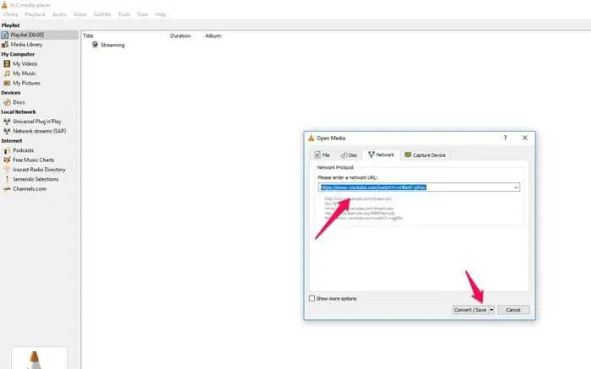Viewport: 591px width, 369px height.
Task: Open My Music folder item
Action: point(24,73)
